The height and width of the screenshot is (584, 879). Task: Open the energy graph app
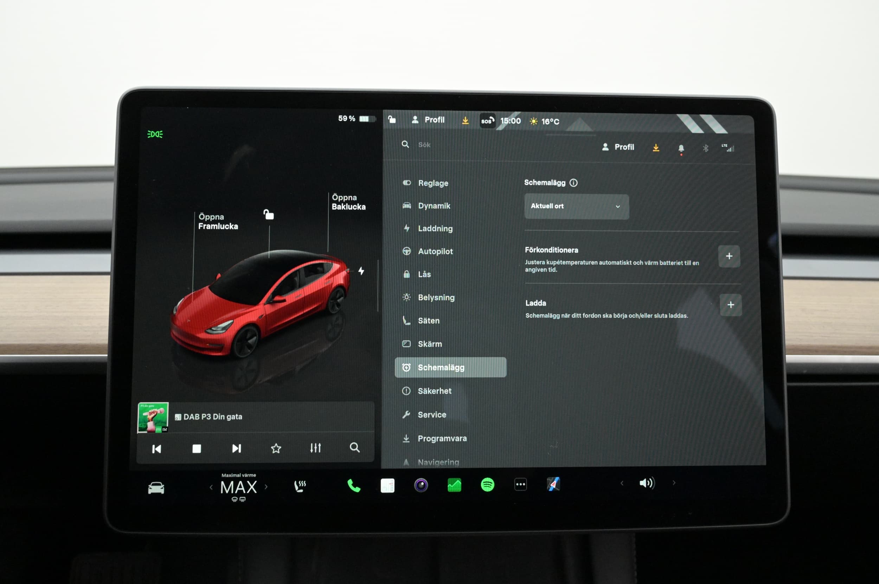(454, 485)
